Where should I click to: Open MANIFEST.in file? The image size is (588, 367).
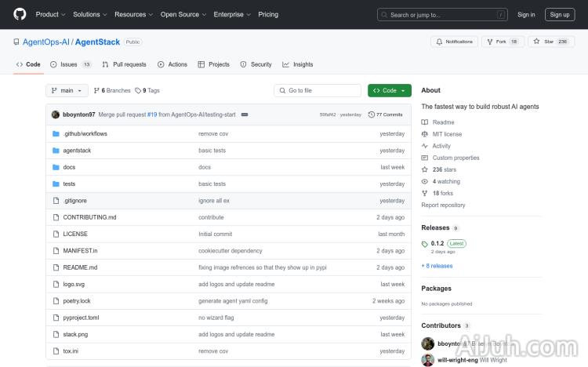(80, 251)
